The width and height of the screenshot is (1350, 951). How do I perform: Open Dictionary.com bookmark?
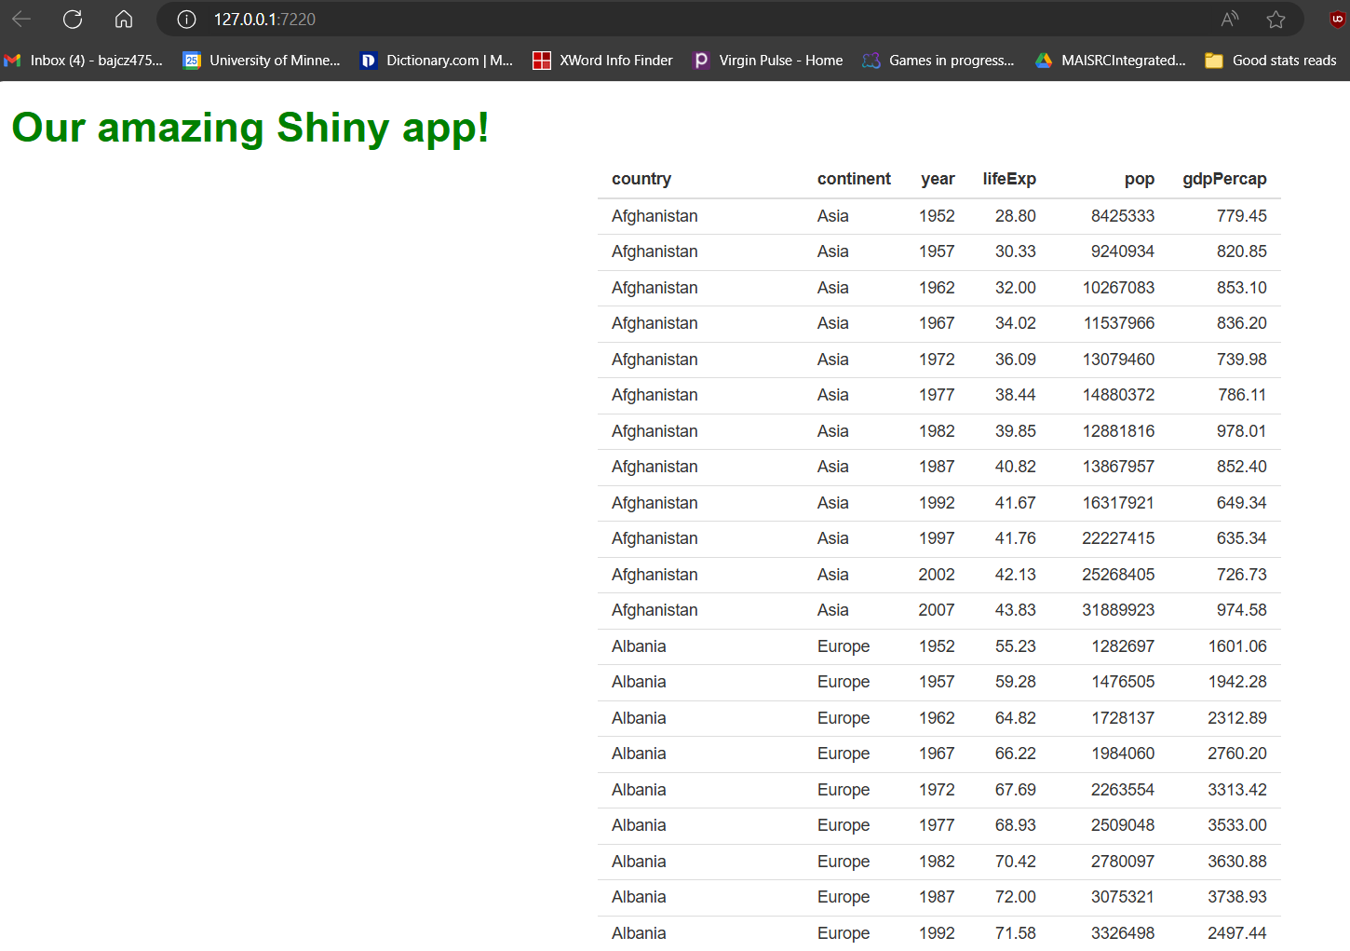pyautogui.click(x=437, y=61)
